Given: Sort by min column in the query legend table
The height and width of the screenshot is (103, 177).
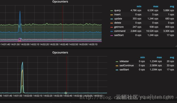Looking at the screenshot, I should click(x=139, y=7).
